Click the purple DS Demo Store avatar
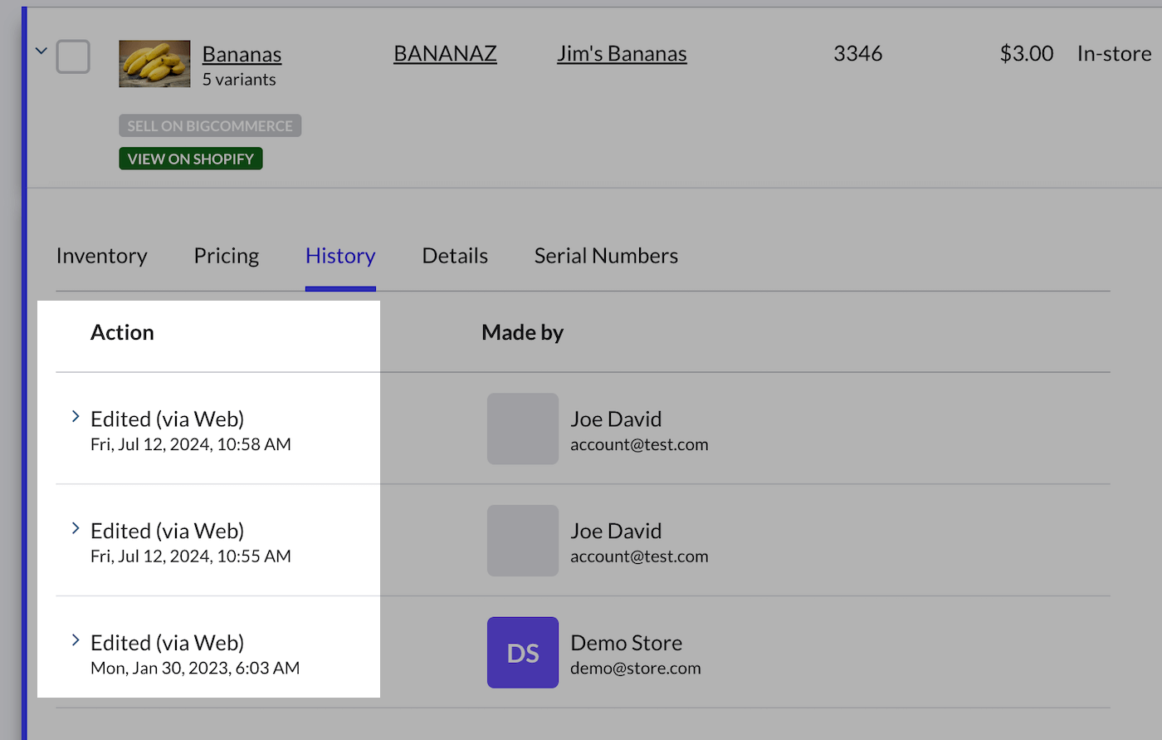Image resolution: width=1162 pixels, height=740 pixels. 523,653
